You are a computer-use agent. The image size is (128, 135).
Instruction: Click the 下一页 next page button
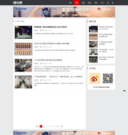(57, 126)
